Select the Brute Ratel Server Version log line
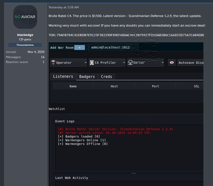 click(x=116, y=129)
